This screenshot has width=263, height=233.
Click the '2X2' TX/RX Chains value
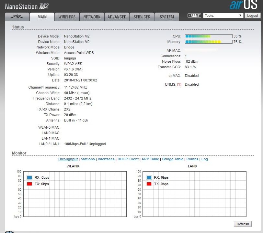click(x=67, y=109)
